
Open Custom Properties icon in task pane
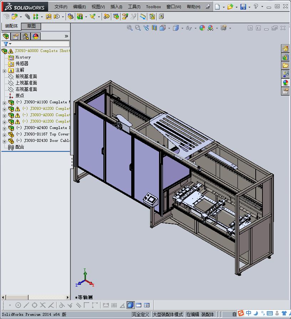click(x=285, y=91)
